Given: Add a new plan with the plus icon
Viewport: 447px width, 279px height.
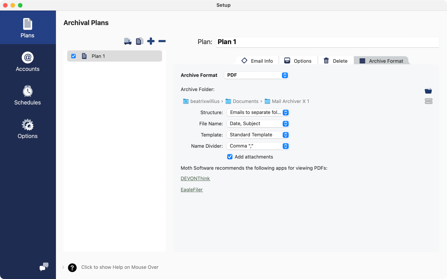Looking at the screenshot, I should coord(151,41).
